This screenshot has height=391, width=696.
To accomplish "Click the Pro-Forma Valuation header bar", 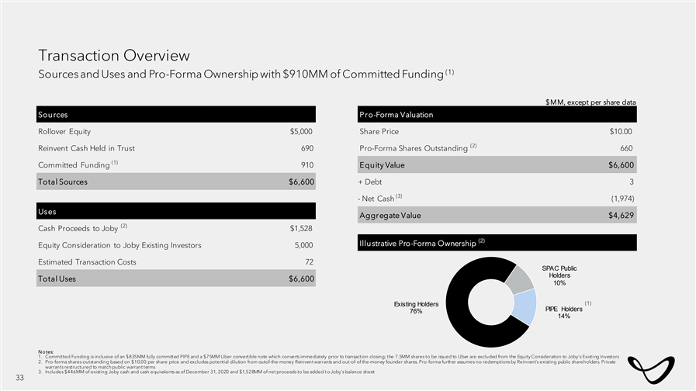I will pyautogui.click(x=496, y=114).
